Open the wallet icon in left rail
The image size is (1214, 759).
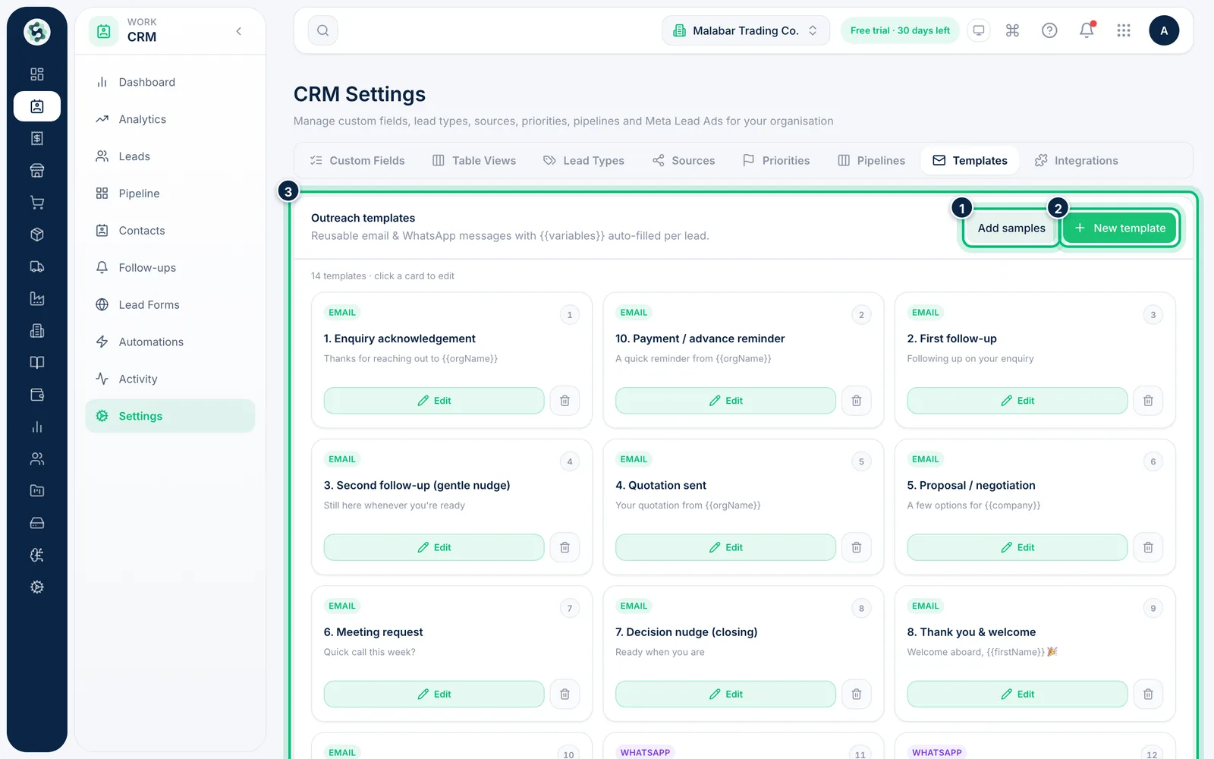37,395
